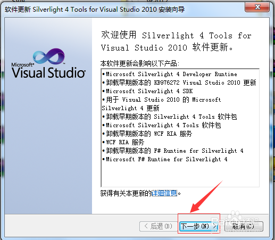Select Microsoft F# Runtime for Silverlight 4 line

click(165, 159)
